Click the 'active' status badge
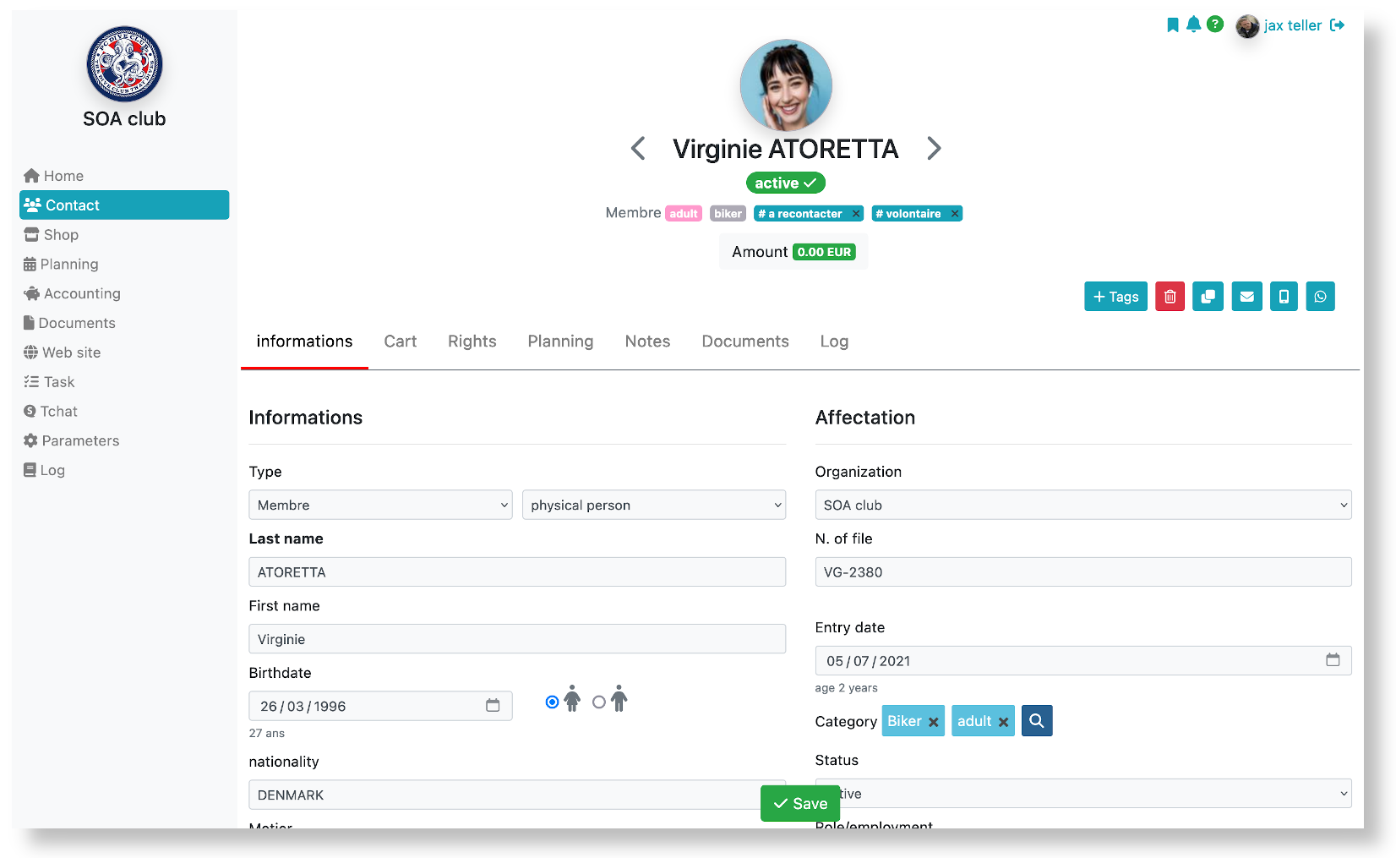 [x=785, y=183]
